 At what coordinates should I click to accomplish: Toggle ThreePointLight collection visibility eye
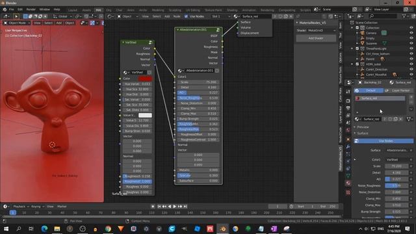pyautogui.click(x=411, y=49)
